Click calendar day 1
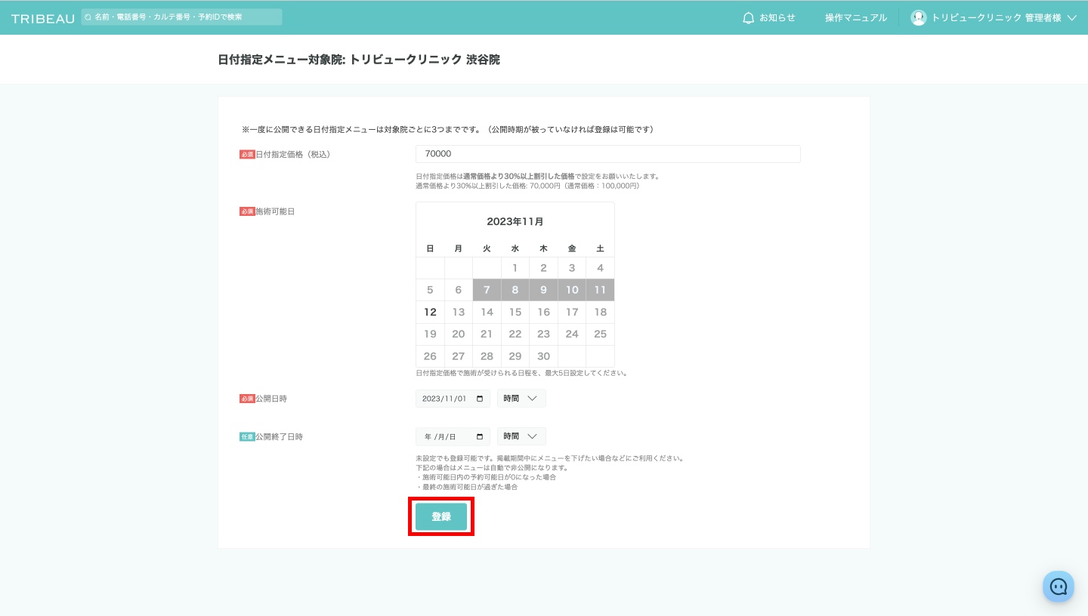 515,268
